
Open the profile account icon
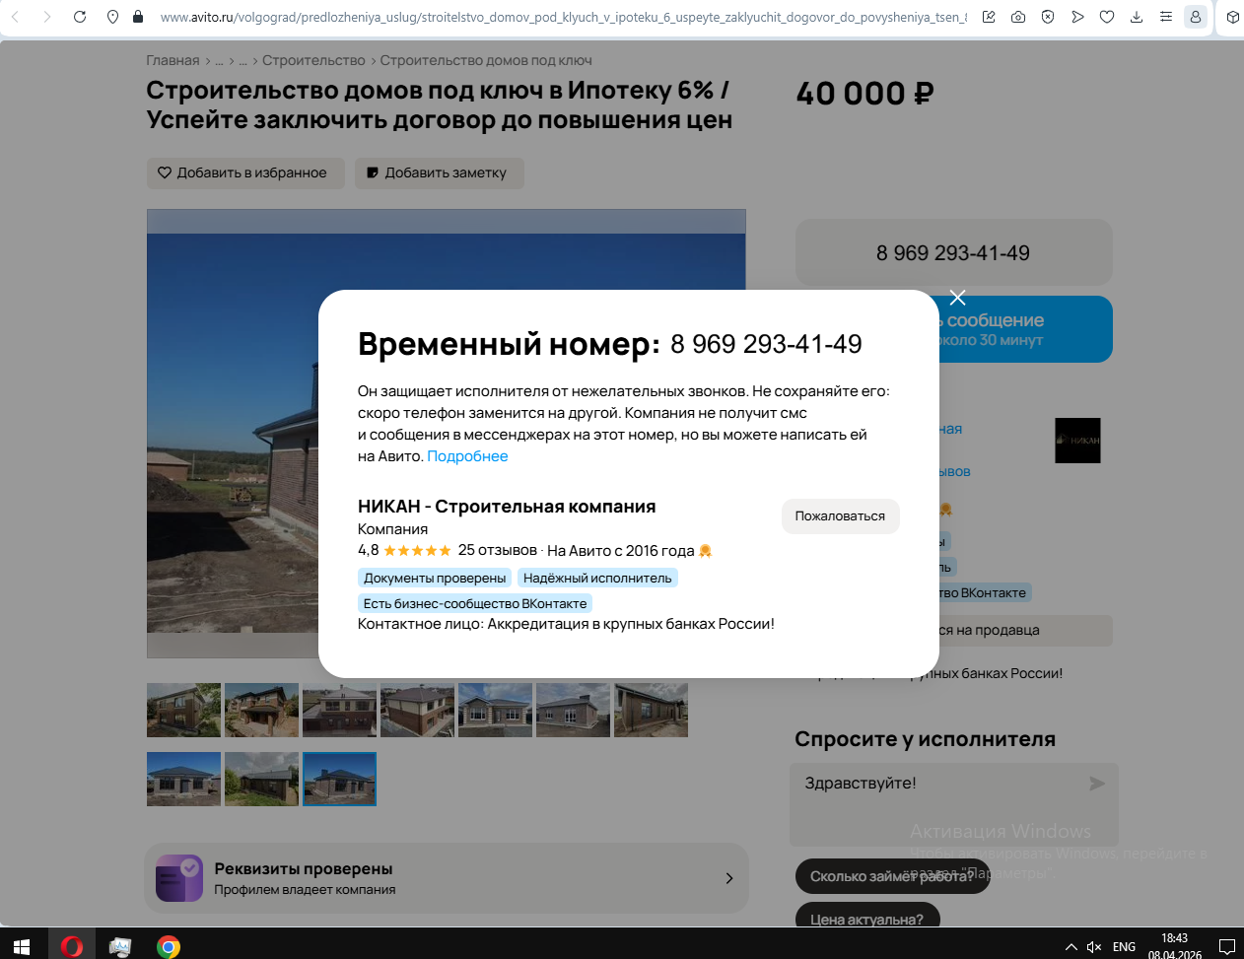pos(1196,17)
